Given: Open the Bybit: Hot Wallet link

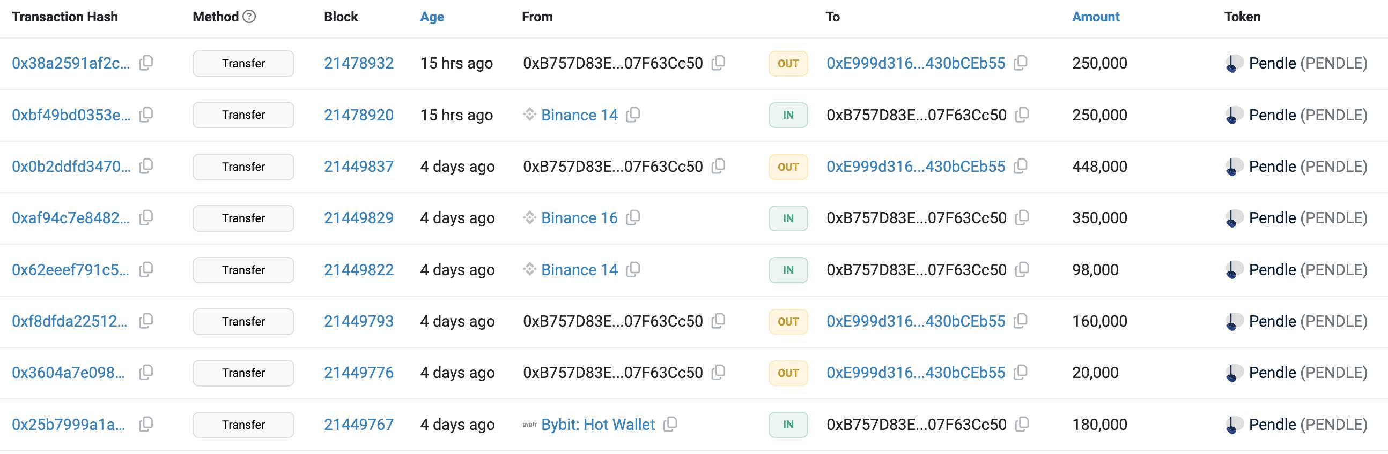Looking at the screenshot, I should (x=598, y=425).
